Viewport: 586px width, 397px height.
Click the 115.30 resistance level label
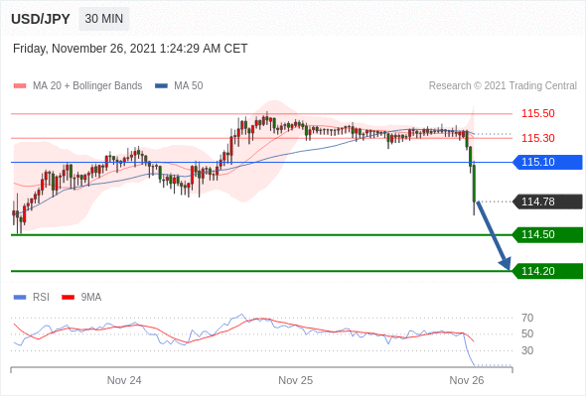click(537, 138)
